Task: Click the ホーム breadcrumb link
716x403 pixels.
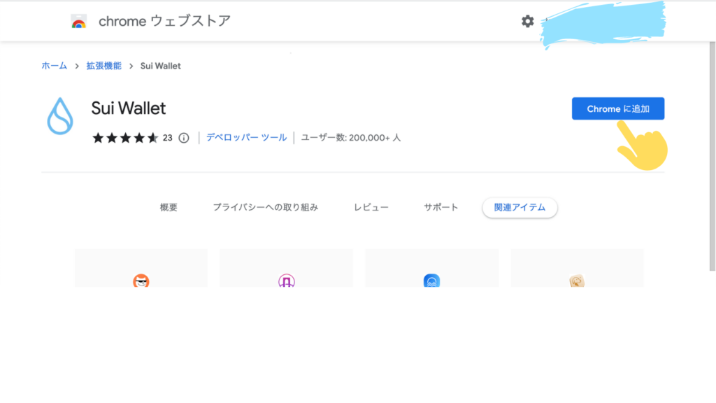Action: 55,66
